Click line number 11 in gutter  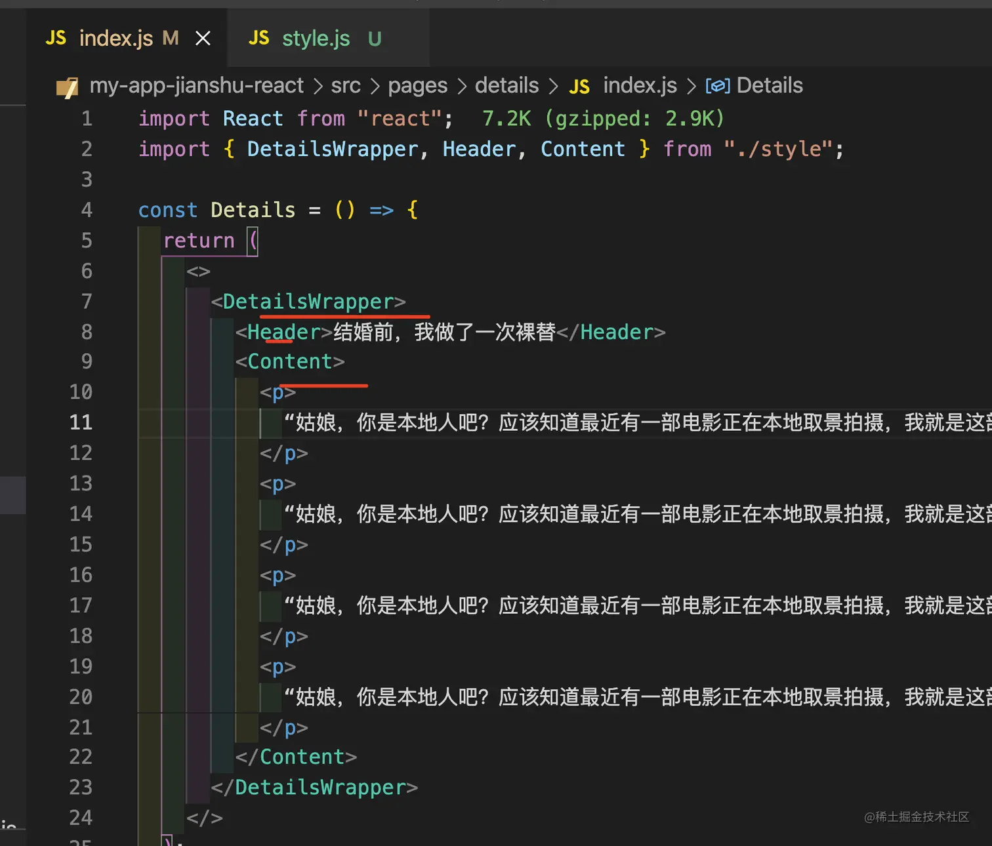coord(81,422)
